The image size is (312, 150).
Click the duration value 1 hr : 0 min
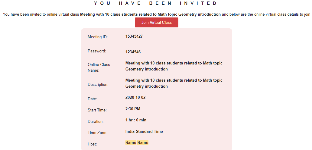tap(136, 120)
